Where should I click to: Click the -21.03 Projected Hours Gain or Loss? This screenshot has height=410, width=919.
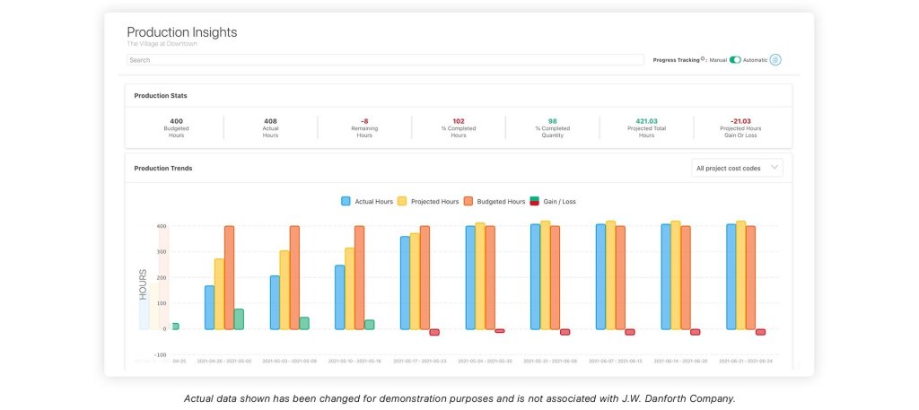pyautogui.click(x=740, y=127)
